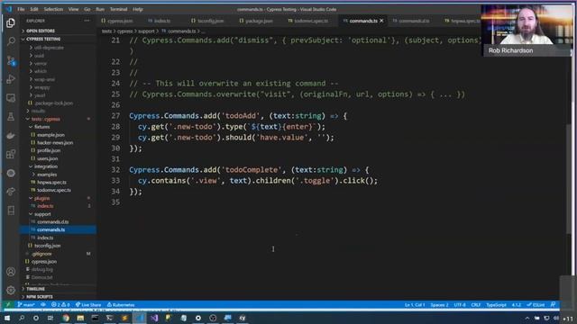This screenshot has width=577, height=324.
Task: Open Explorer more actions ellipsis
Action: click(x=87, y=21)
